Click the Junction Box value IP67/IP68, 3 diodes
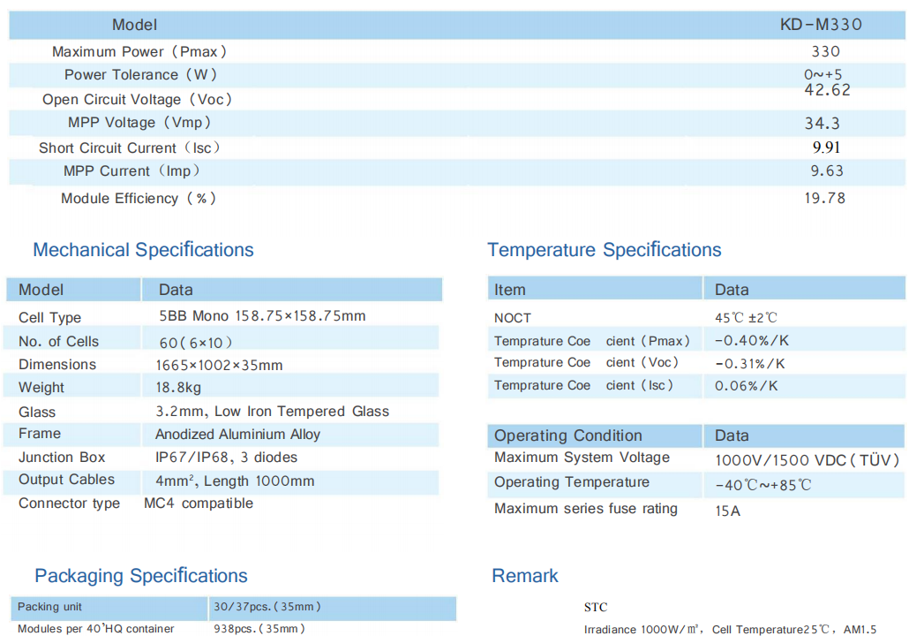Screen dimensions: 909x636 coord(226,458)
